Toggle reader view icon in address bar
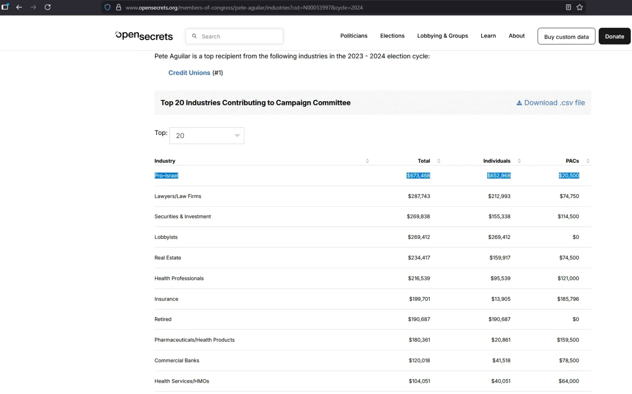 click(x=568, y=7)
